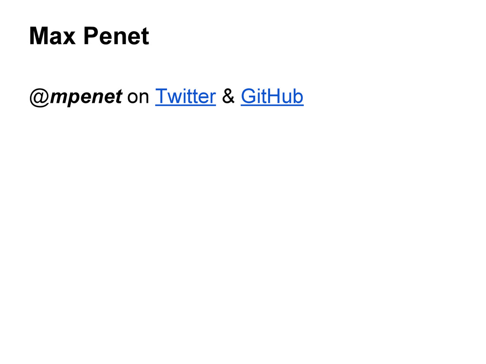Select the word Penet in the title
The height and width of the screenshot is (364, 486).
click(117, 36)
